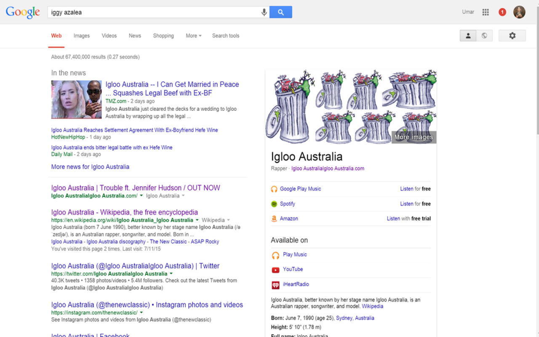The image size is (539, 337).
Task: Expand the green arrow beside the Instagram URL
Action: pos(141,313)
